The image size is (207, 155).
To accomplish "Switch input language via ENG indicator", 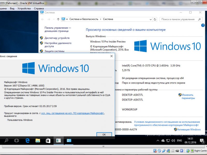I will [x=179, y=141].
